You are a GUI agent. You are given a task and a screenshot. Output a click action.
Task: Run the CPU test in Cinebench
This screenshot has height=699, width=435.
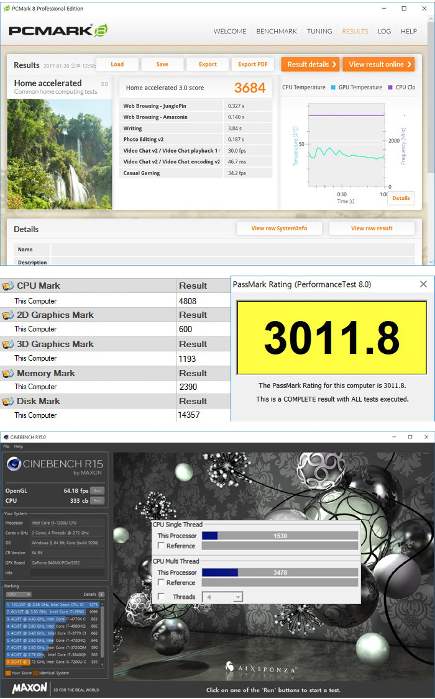click(x=98, y=500)
